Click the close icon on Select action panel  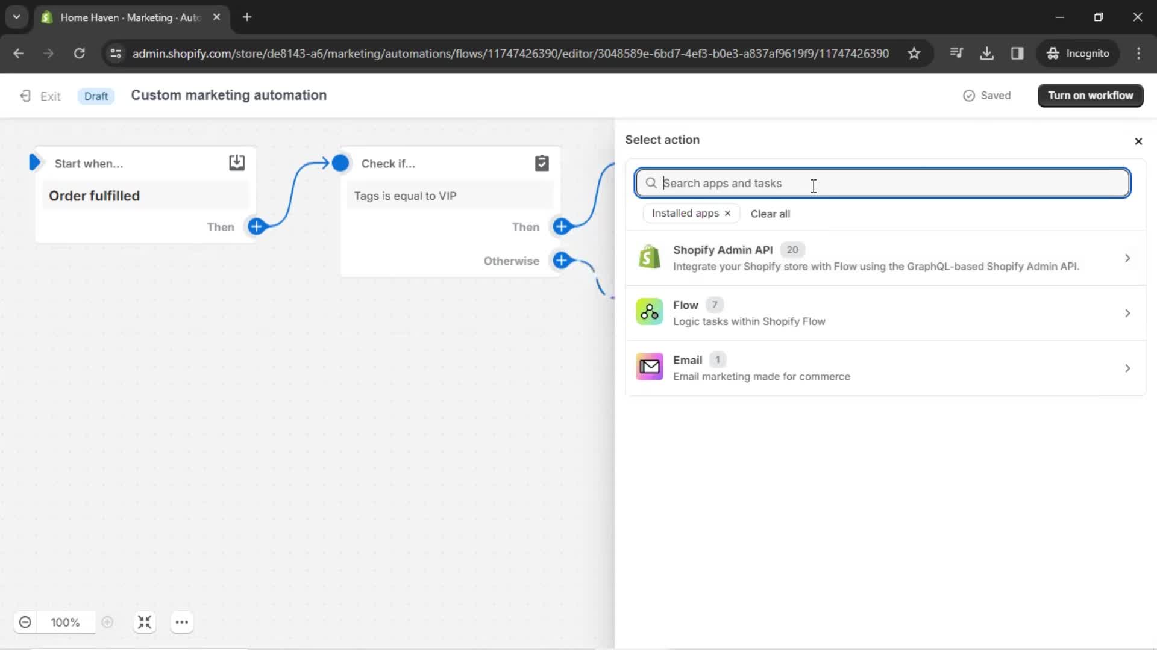1138,140
